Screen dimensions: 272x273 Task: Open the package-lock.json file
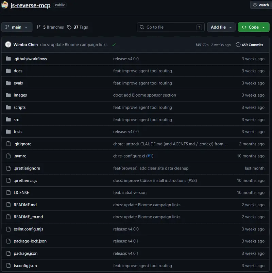click(30, 241)
